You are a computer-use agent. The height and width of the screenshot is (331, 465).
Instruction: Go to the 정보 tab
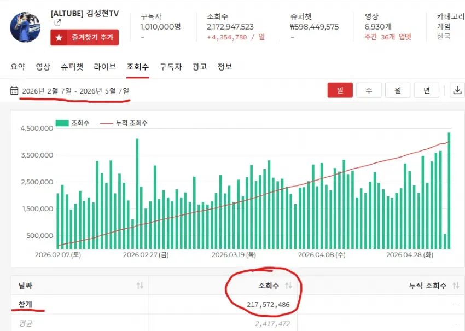coord(225,67)
